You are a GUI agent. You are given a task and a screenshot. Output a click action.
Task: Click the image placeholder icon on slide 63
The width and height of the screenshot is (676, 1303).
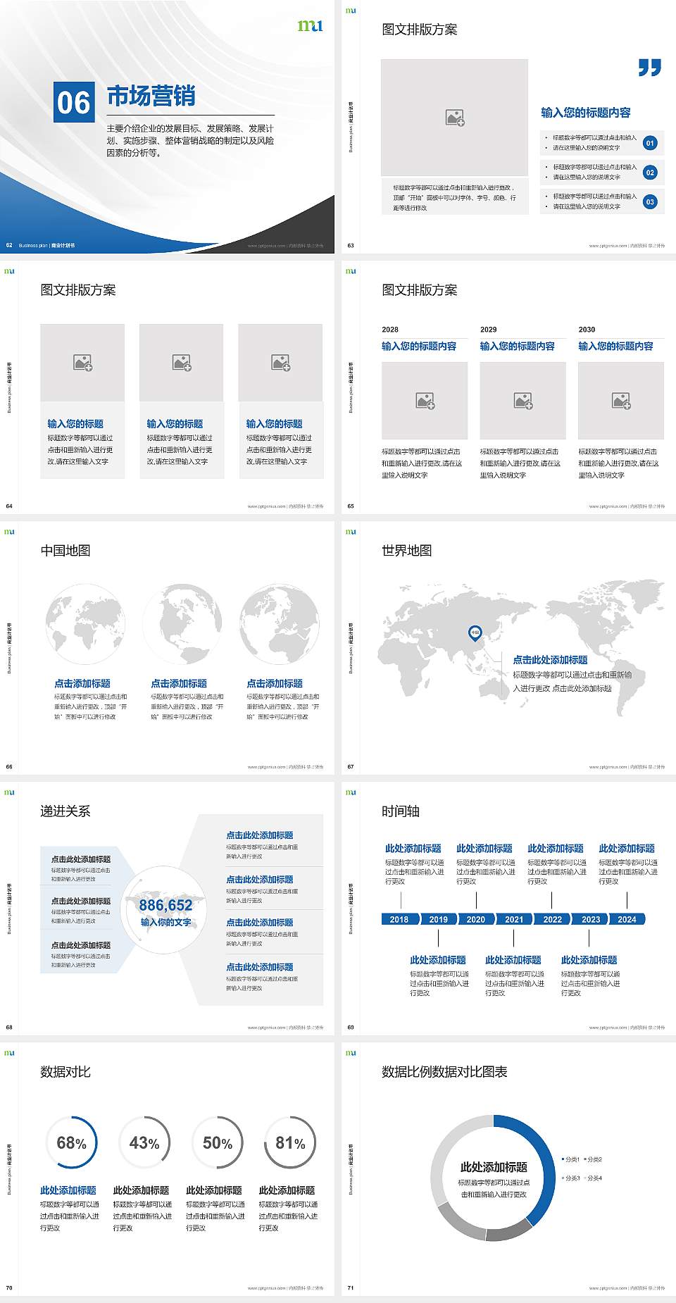point(455,118)
